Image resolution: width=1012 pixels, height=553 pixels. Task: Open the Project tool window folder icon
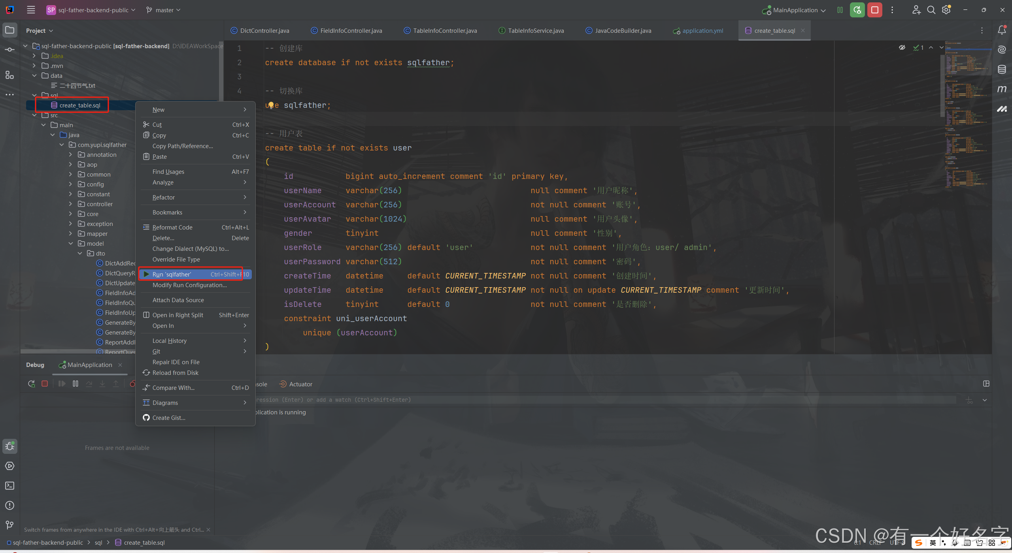(x=10, y=30)
